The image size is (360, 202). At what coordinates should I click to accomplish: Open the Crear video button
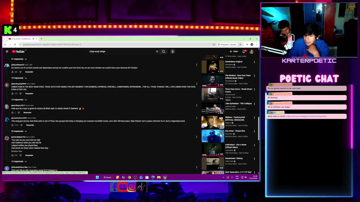point(234,52)
